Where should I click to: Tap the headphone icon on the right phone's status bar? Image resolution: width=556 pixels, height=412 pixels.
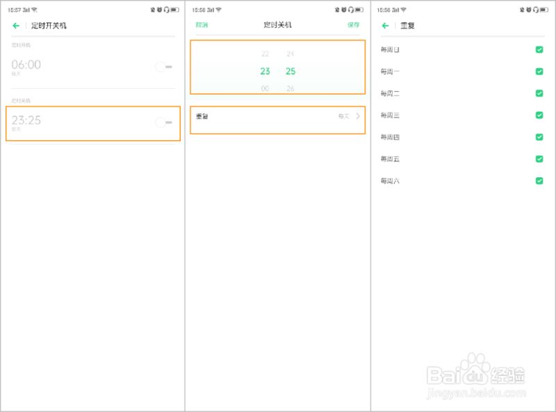pyautogui.click(x=535, y=10)
